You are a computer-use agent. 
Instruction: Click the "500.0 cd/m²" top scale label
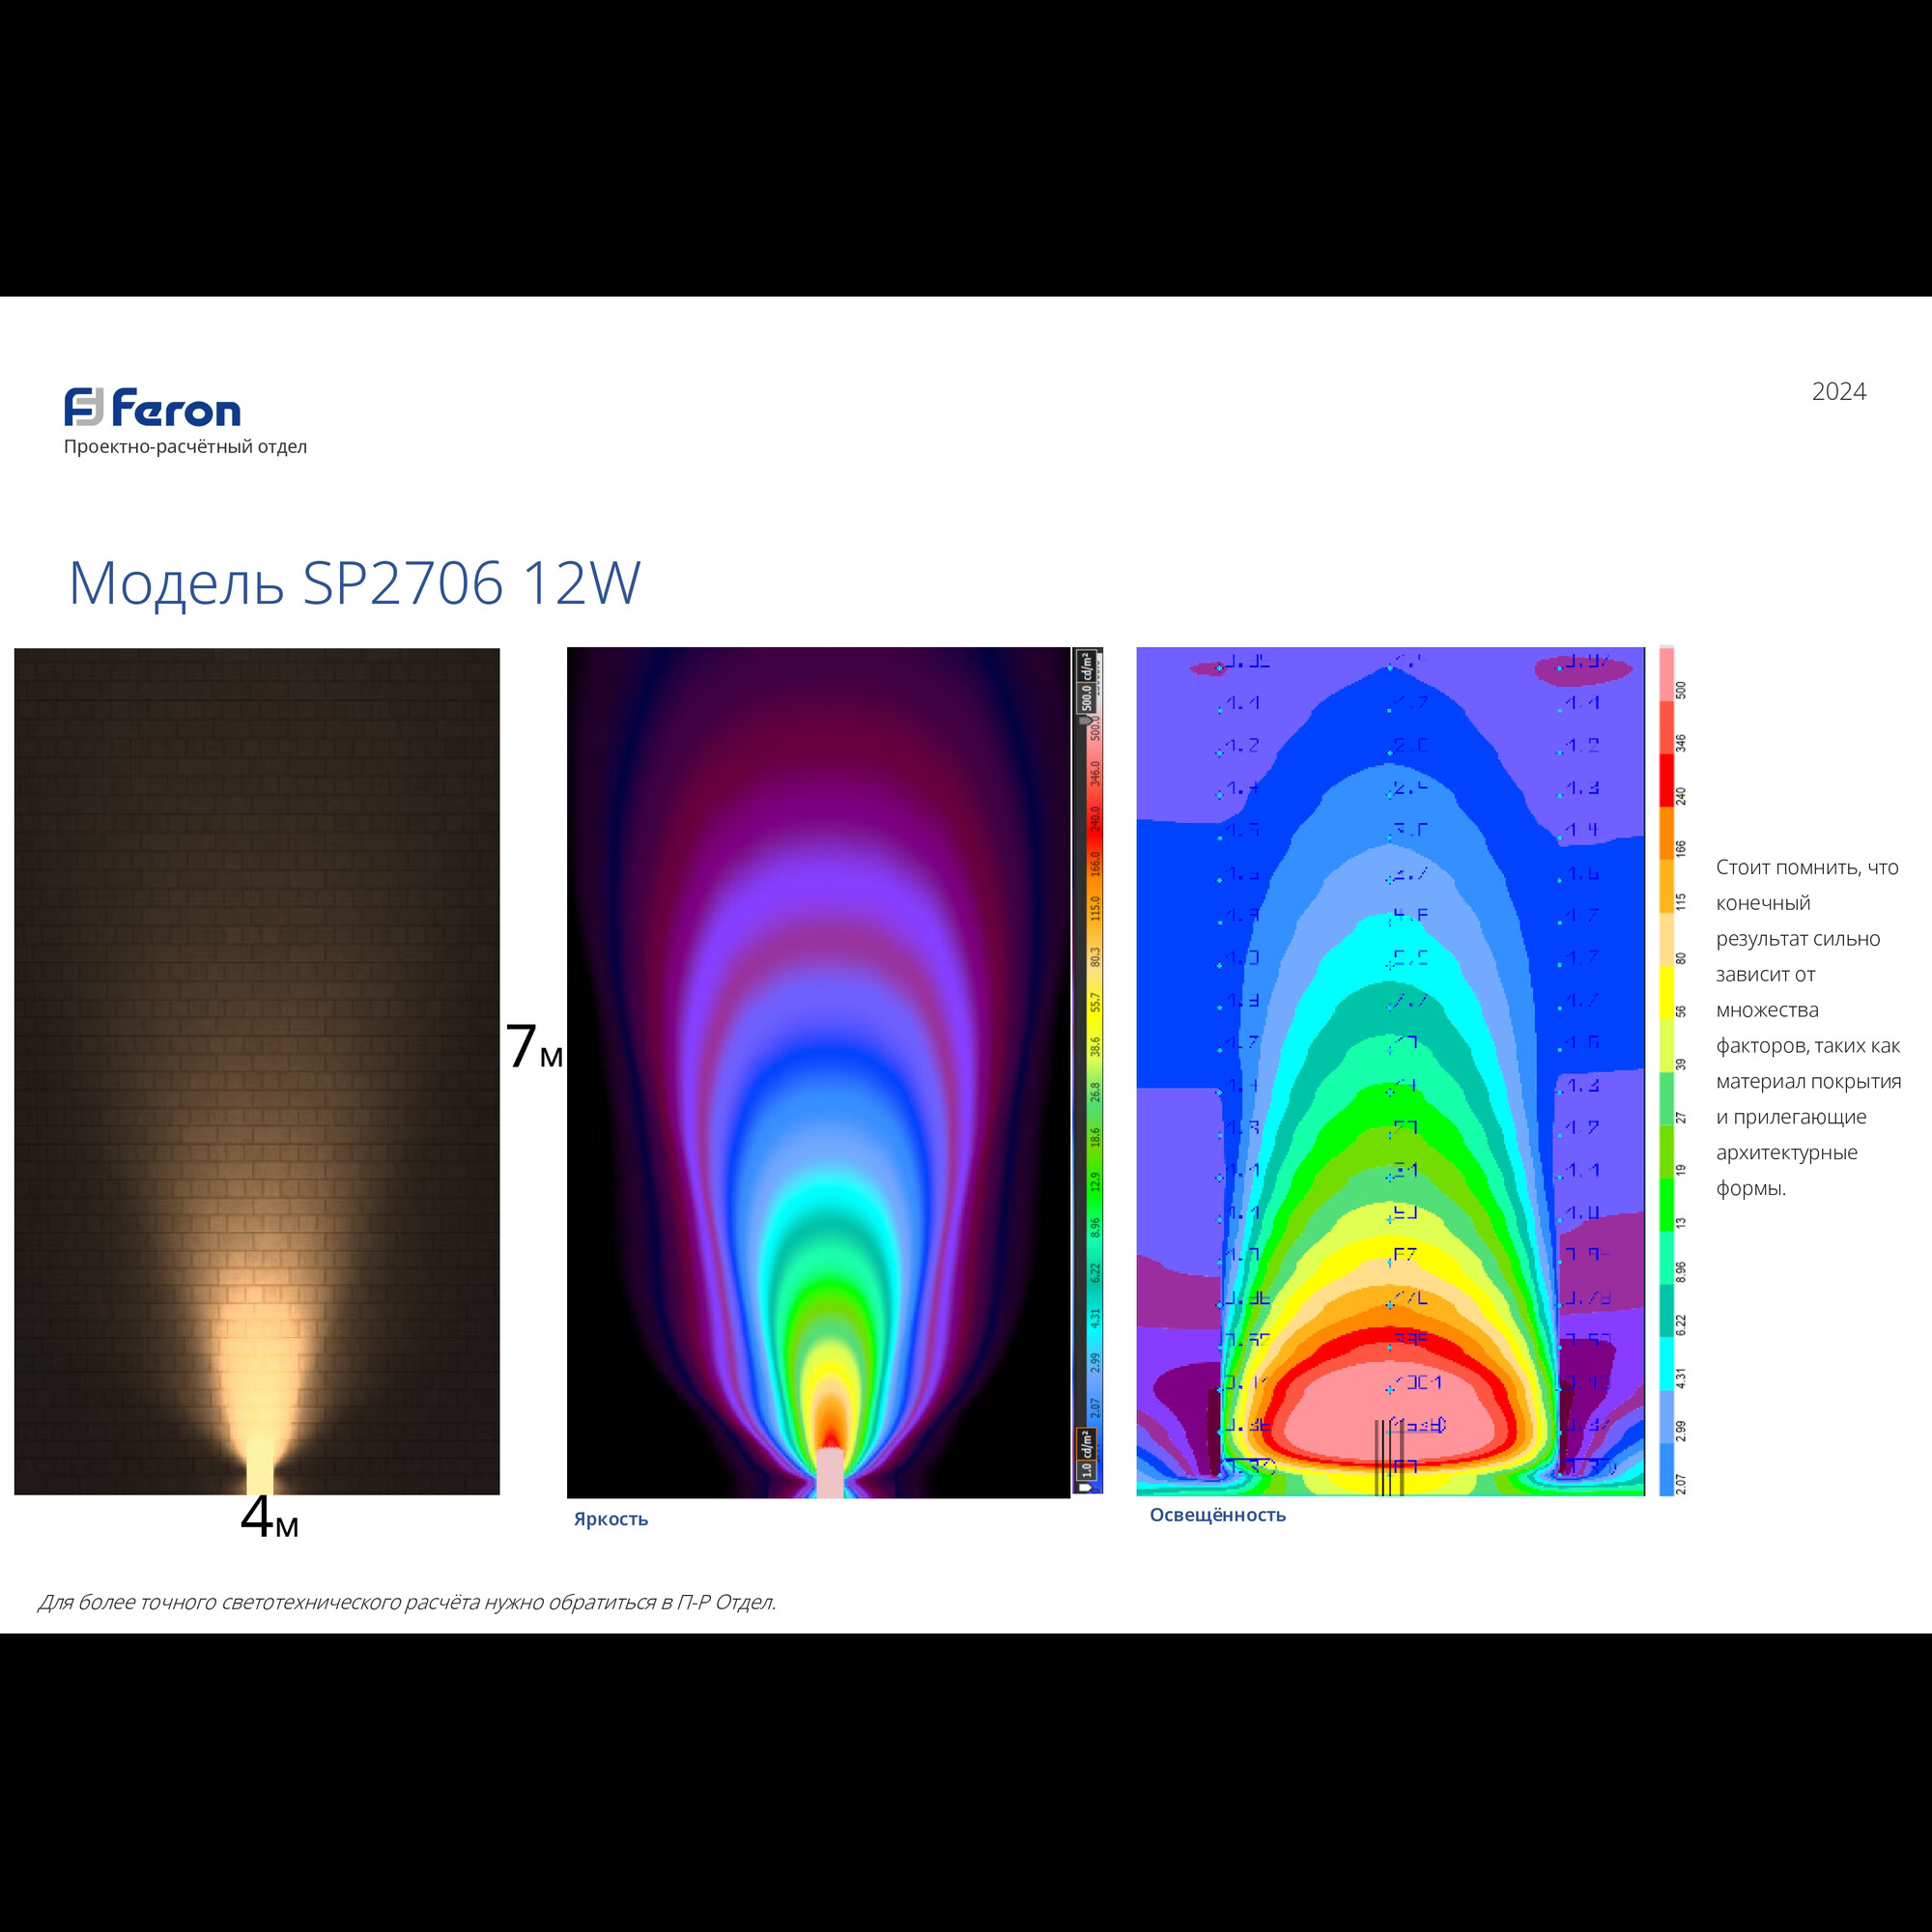(x=1086, y=682)
